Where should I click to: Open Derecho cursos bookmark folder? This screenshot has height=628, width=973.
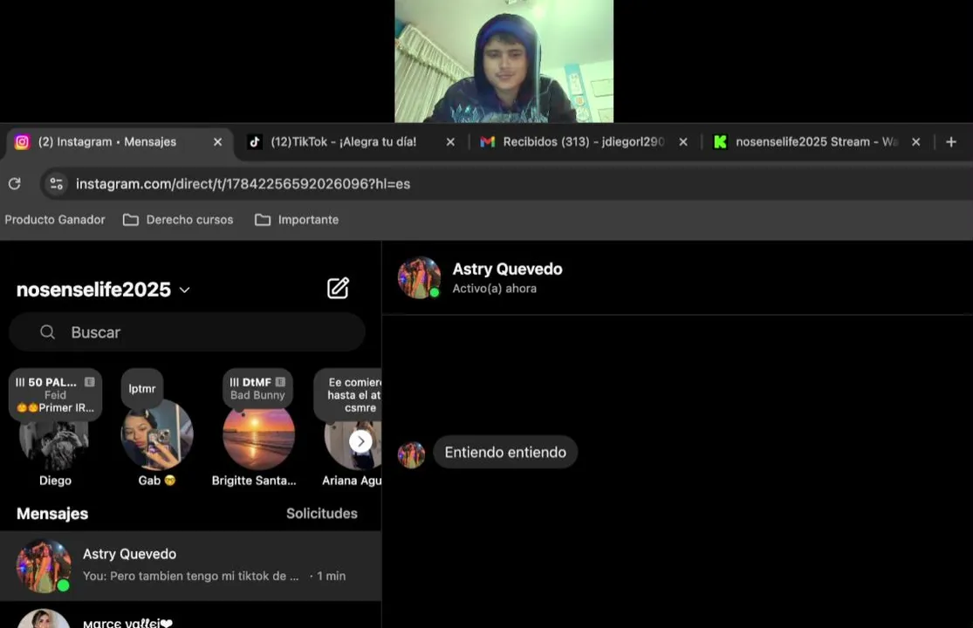178,220
